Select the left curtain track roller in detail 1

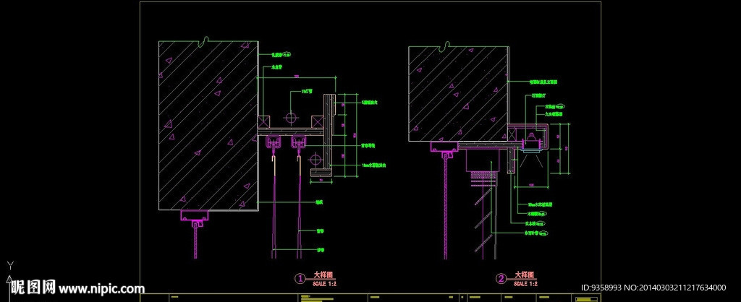coord(274,143)
